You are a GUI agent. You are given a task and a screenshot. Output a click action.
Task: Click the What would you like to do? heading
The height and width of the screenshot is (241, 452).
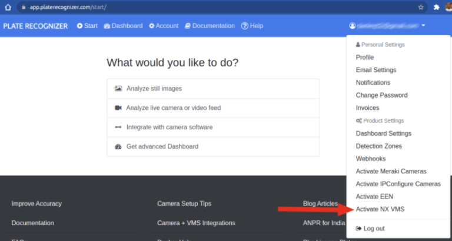(172, 62)
